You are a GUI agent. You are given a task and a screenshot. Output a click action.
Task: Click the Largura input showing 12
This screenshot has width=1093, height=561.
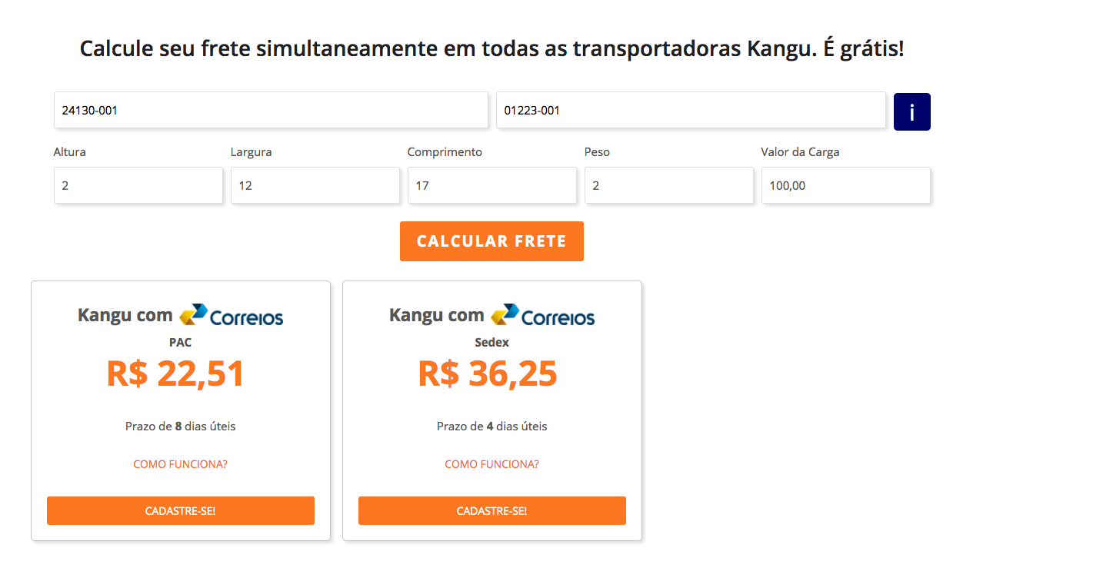tap(315, 185)
